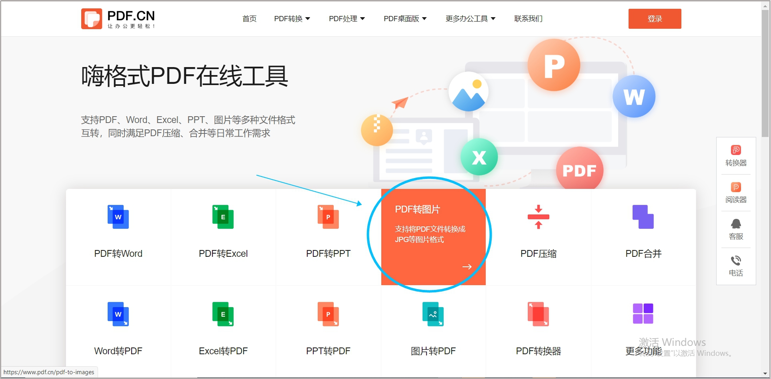Click the PDF转换器 label
Image resolution: width=771 pixels, height=379 pixels.
[539, 351]
